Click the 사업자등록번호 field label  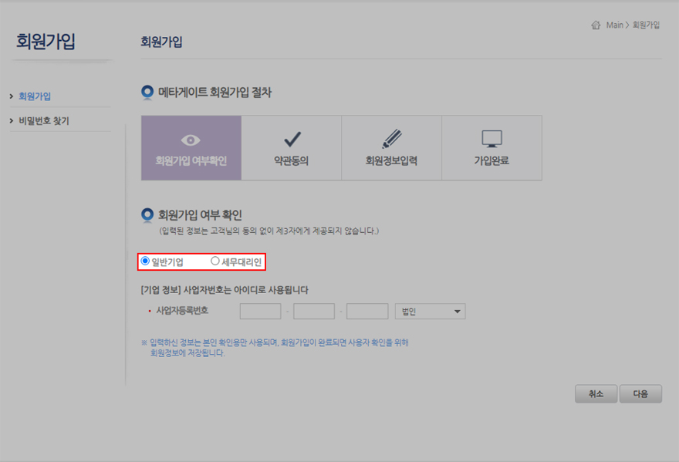point(182,311)
